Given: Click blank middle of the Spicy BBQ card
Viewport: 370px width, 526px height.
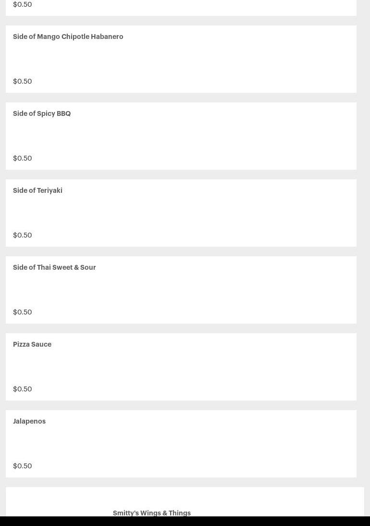Looking at the screenshot, I should click(181, 136).
